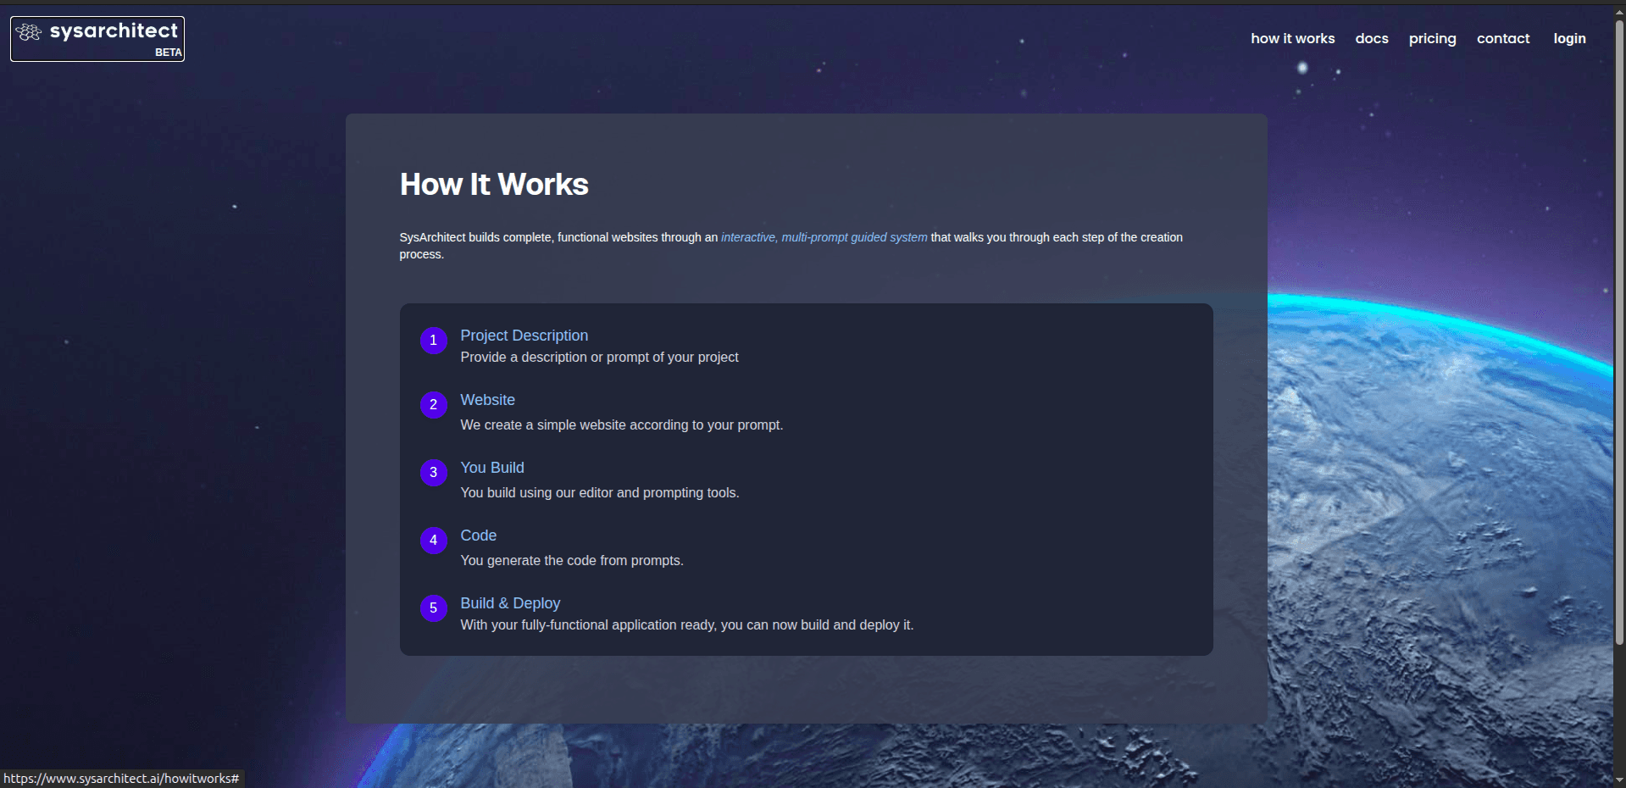Viewport: 1626px width, 788px height.
Task: Open the Code step title
Action: click(478, 536)
